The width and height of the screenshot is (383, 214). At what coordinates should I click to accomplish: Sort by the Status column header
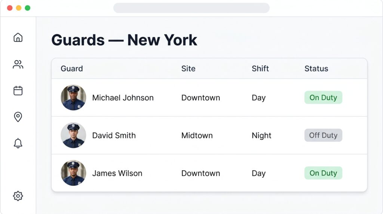tap(316, 68)
